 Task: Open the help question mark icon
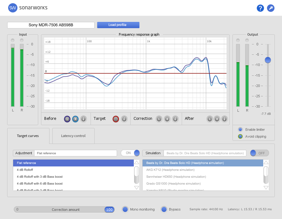click(260, 8)
